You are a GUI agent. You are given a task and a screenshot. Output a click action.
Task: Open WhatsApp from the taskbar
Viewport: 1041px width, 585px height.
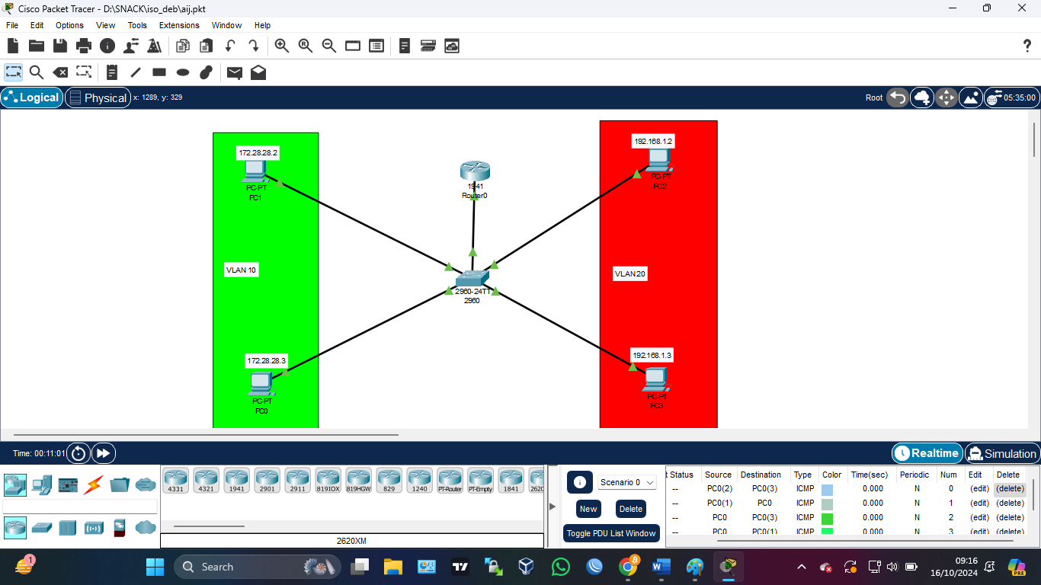point(561,567)
